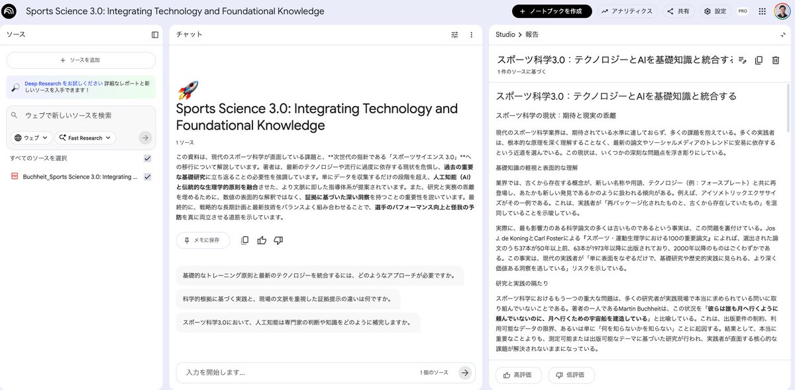Open the ウェブ source type dropdown
795x390 pixels.
(32, 138)
